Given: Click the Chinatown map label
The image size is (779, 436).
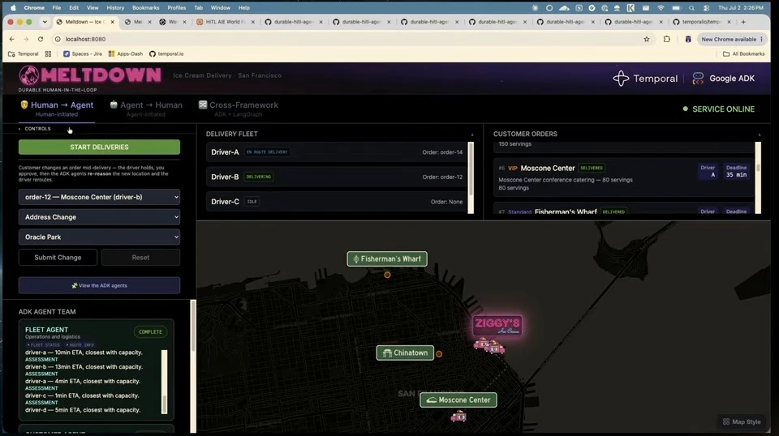Looking at the screenshot, I should pos(405,353).
